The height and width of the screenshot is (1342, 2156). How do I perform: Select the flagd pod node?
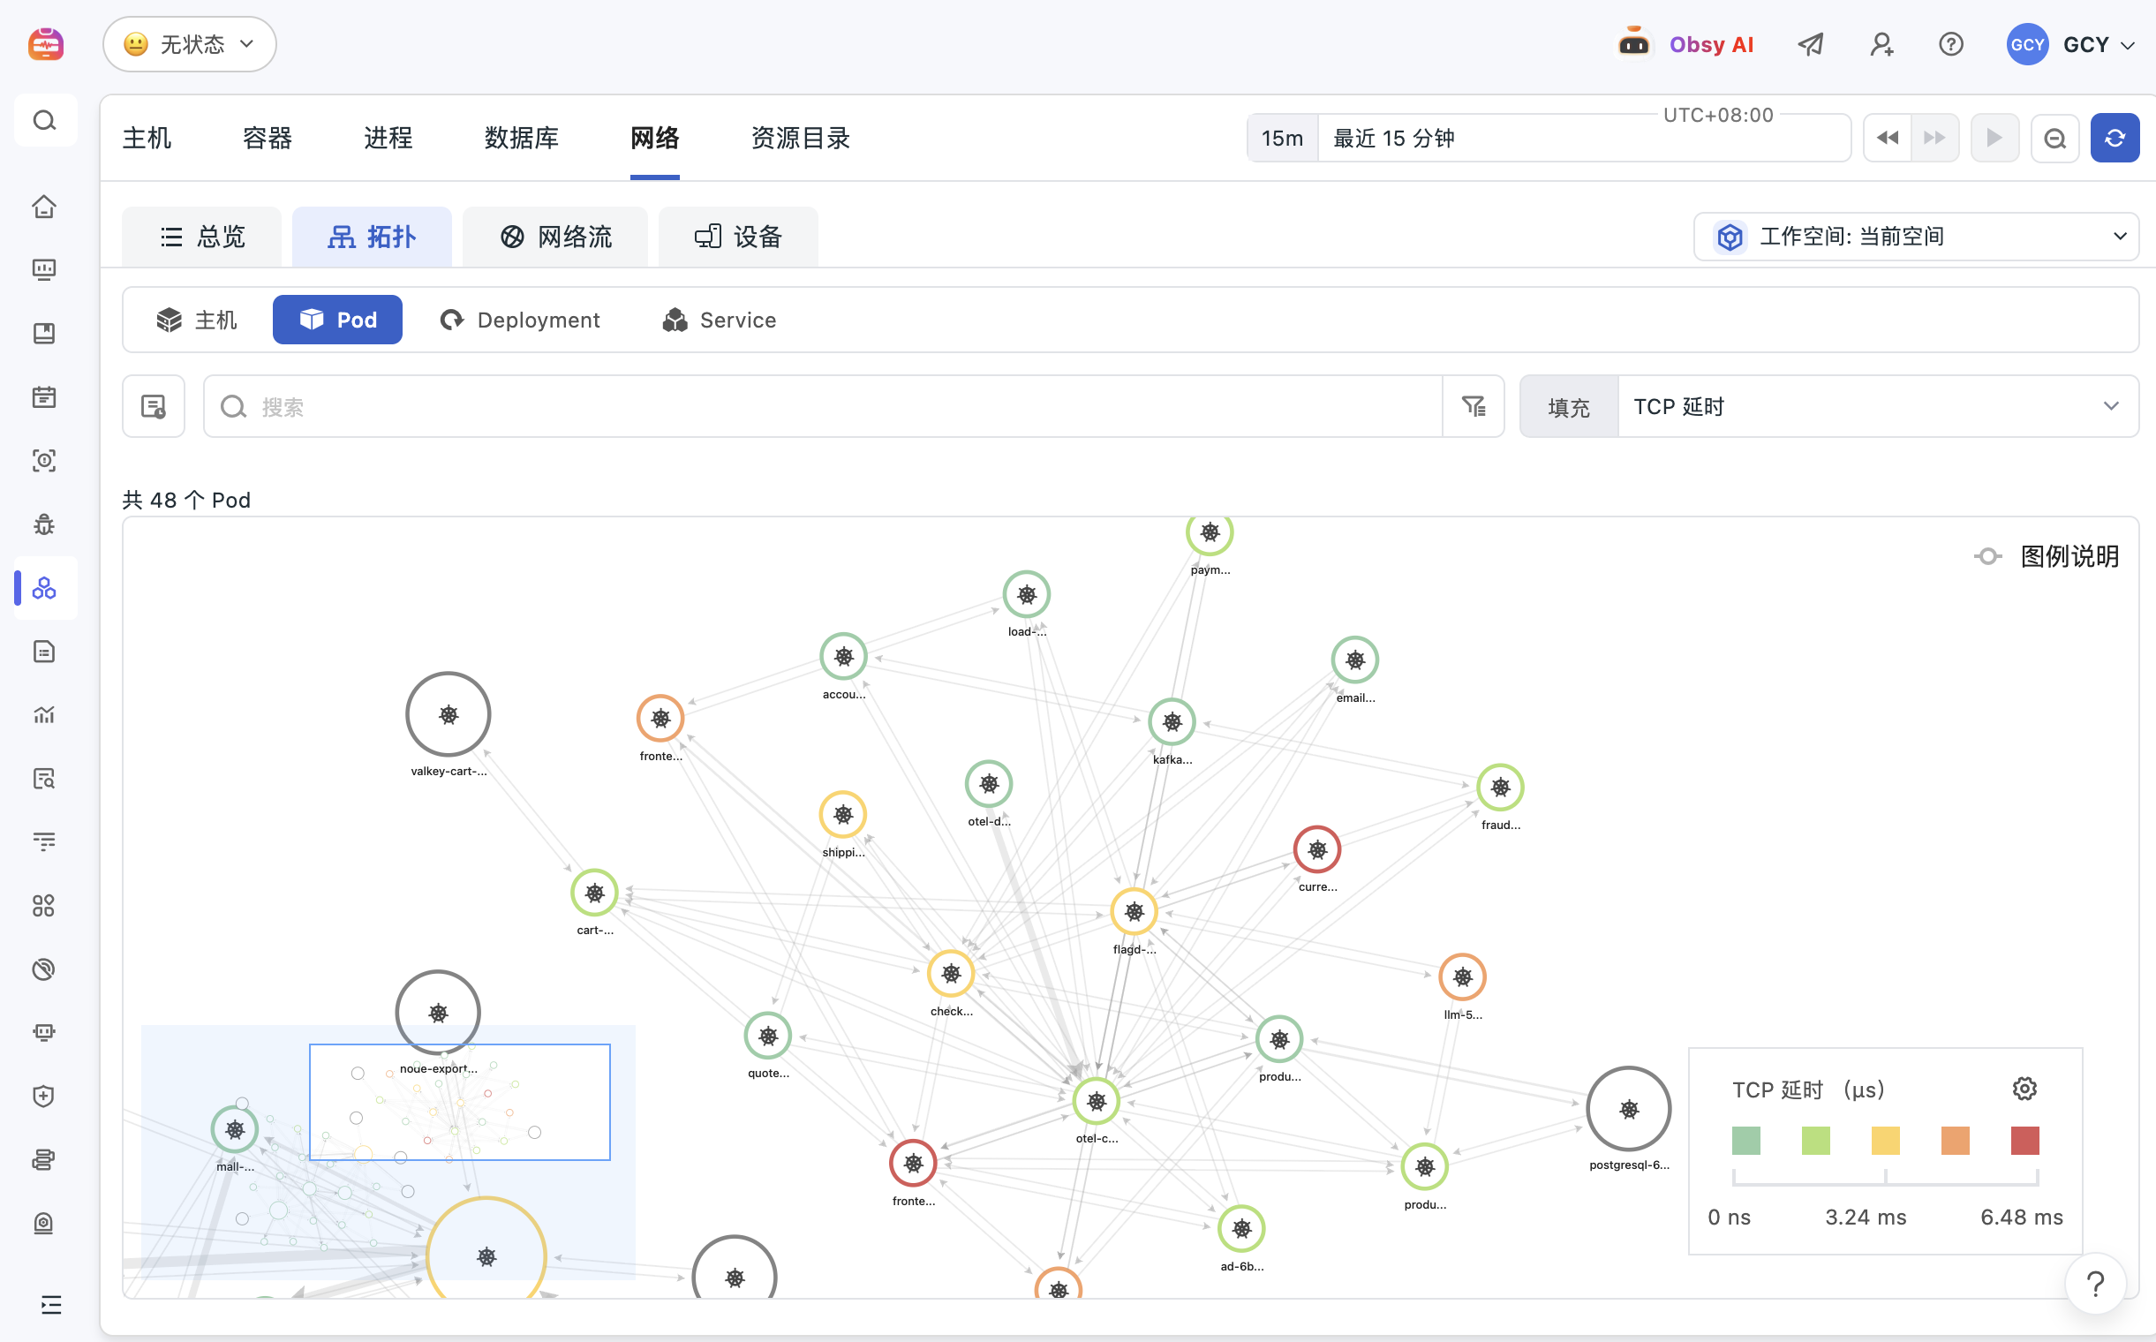coord(1134,911)
